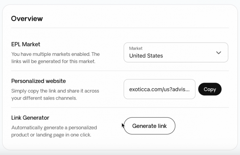The image size is (240, 155).
Task: Copy the personalized website link
Action: pos(210,89)
